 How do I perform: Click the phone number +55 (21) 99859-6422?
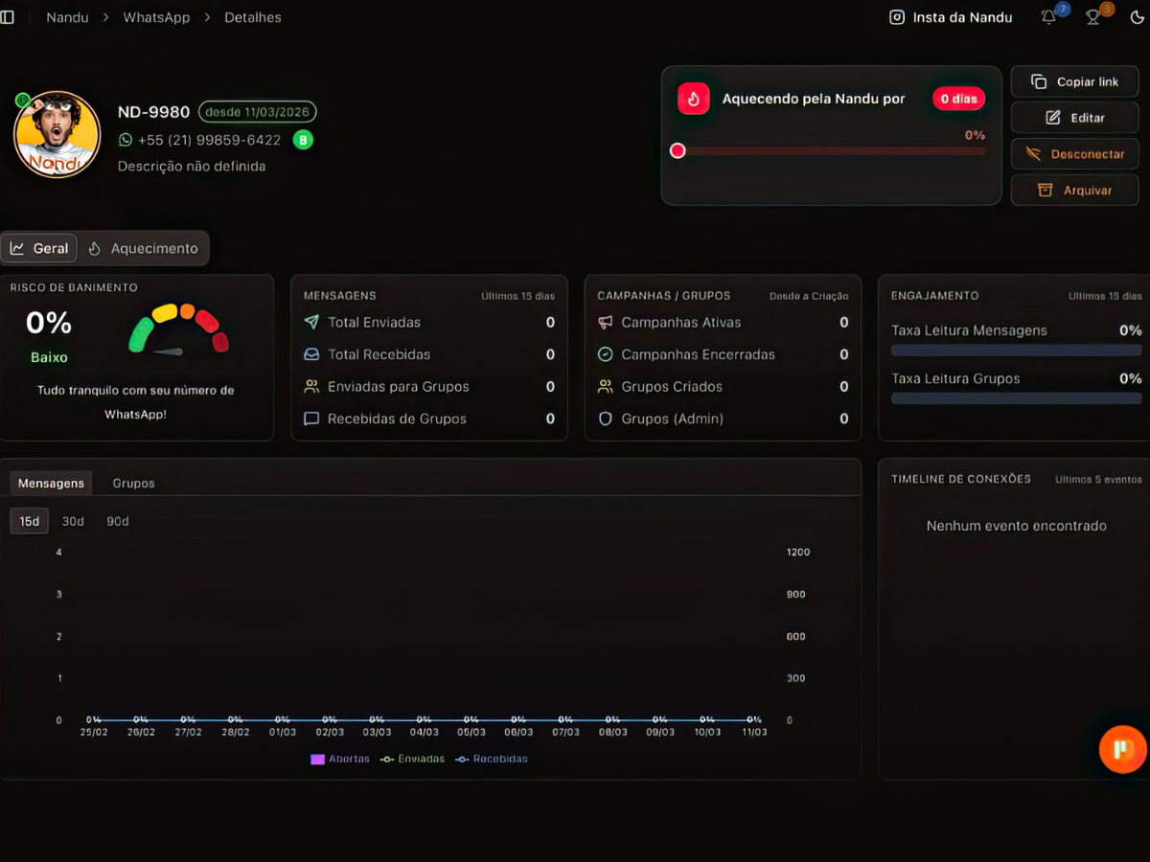(x=209, y=140)
